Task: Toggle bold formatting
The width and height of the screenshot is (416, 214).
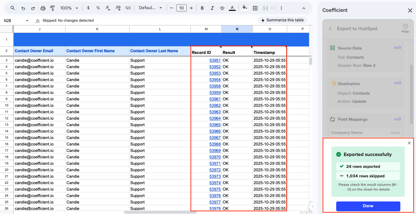Action: [202, 8]
